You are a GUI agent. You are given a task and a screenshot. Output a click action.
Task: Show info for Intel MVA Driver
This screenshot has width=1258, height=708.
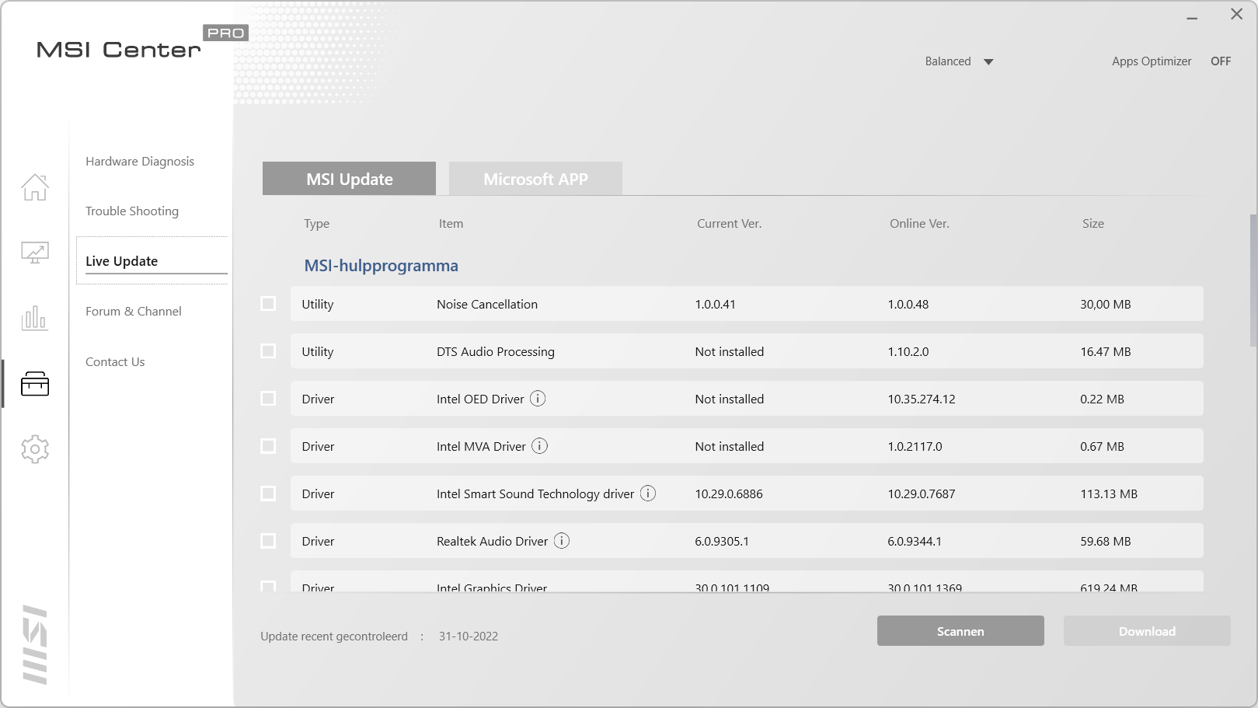(x=539, y=446)
